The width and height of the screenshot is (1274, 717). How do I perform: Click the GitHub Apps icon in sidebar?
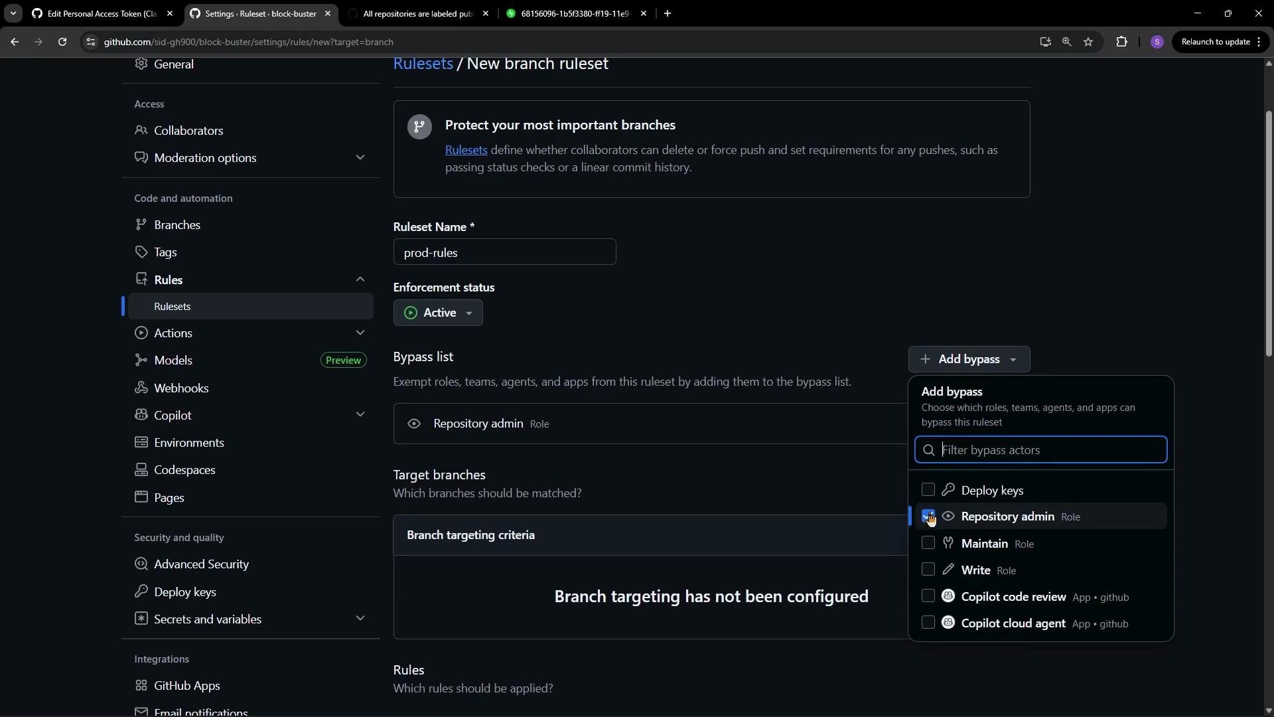pyautogui.click(x=141, y=685)
